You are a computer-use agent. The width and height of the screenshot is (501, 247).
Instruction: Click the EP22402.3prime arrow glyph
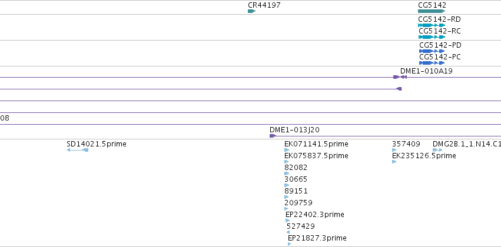tap(287, 221)
